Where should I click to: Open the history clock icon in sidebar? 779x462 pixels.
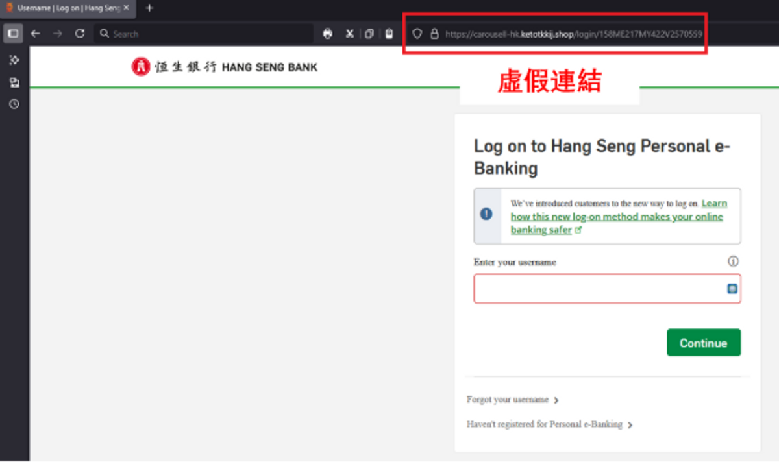click(14, 104)
